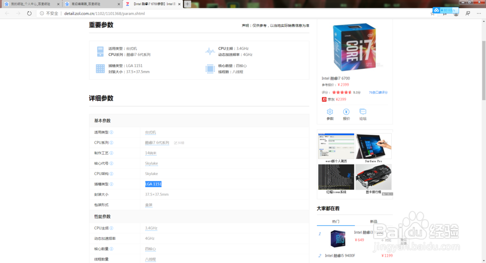Screen dimensions: 486x263
Task: Click the JD 京东 logo icon
Action: 324,99
